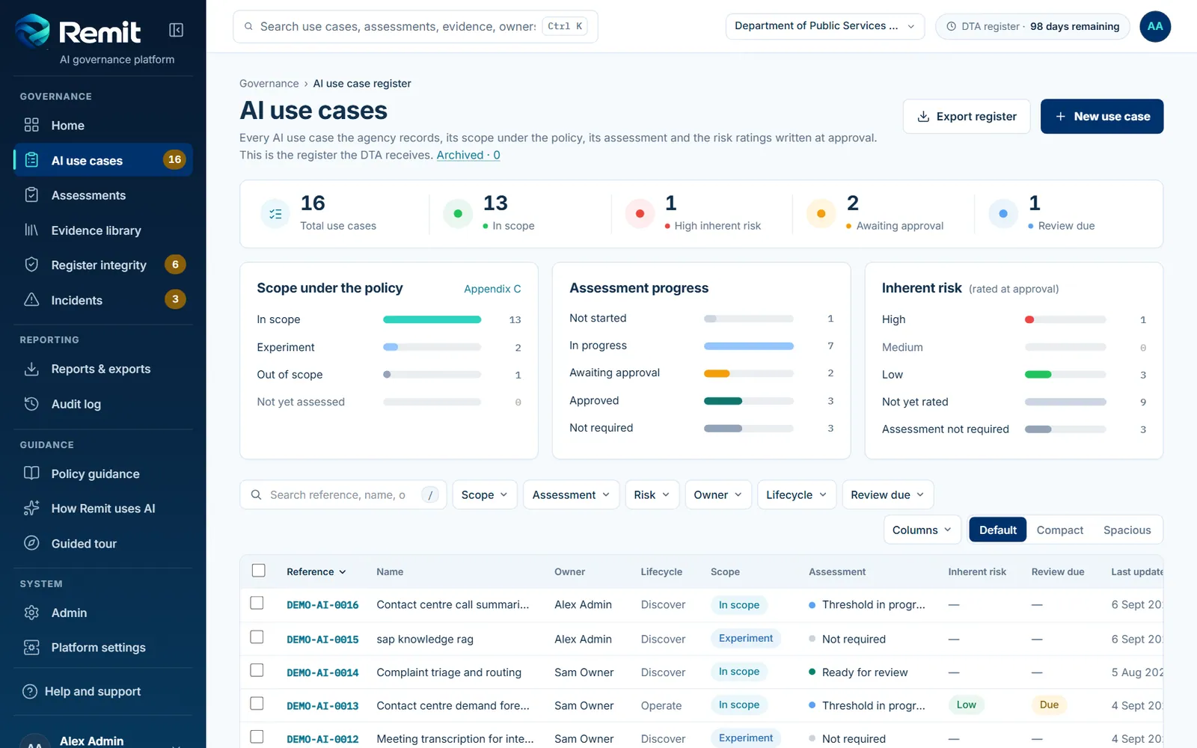Viewport: 1197px width, 748px height.
Task: Click the AA user avatar
Action: [x=1155, y=26]
